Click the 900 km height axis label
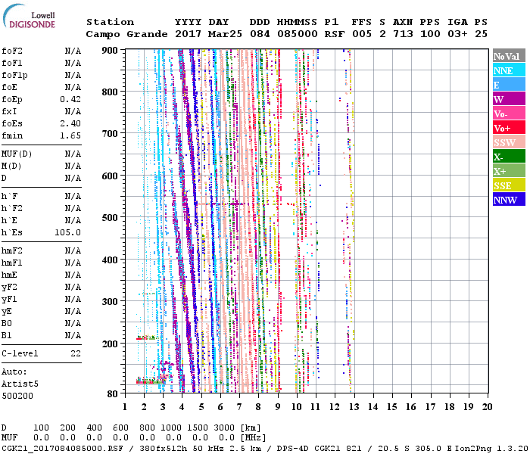 [111, 50]
